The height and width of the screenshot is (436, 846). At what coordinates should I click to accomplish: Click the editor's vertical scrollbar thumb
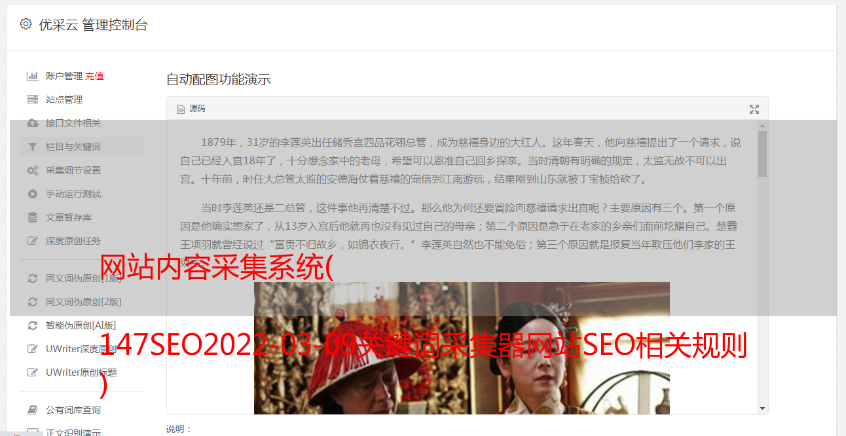tap(762, 154)
